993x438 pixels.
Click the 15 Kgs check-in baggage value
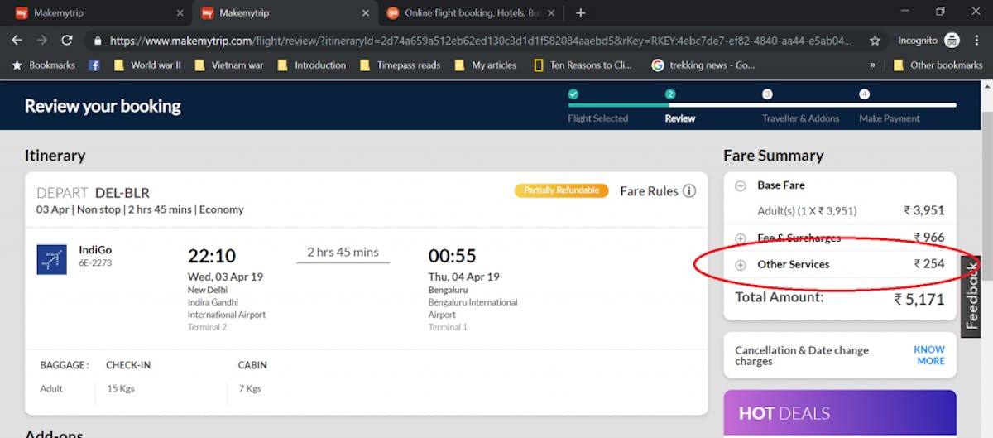pyautogui.click(x=120, y=388)
